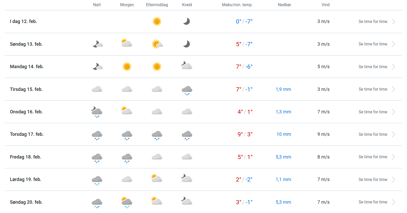Expand Søndag 20. feb. chevron arrow
Image resolution: width=407 pixels, height=213 pixels.
pos(393,202)
